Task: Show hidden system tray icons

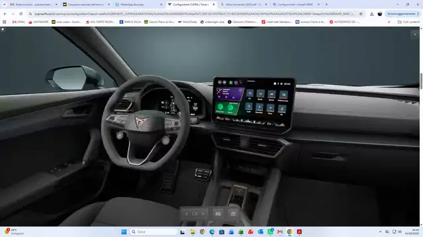Action: point(380,232)
